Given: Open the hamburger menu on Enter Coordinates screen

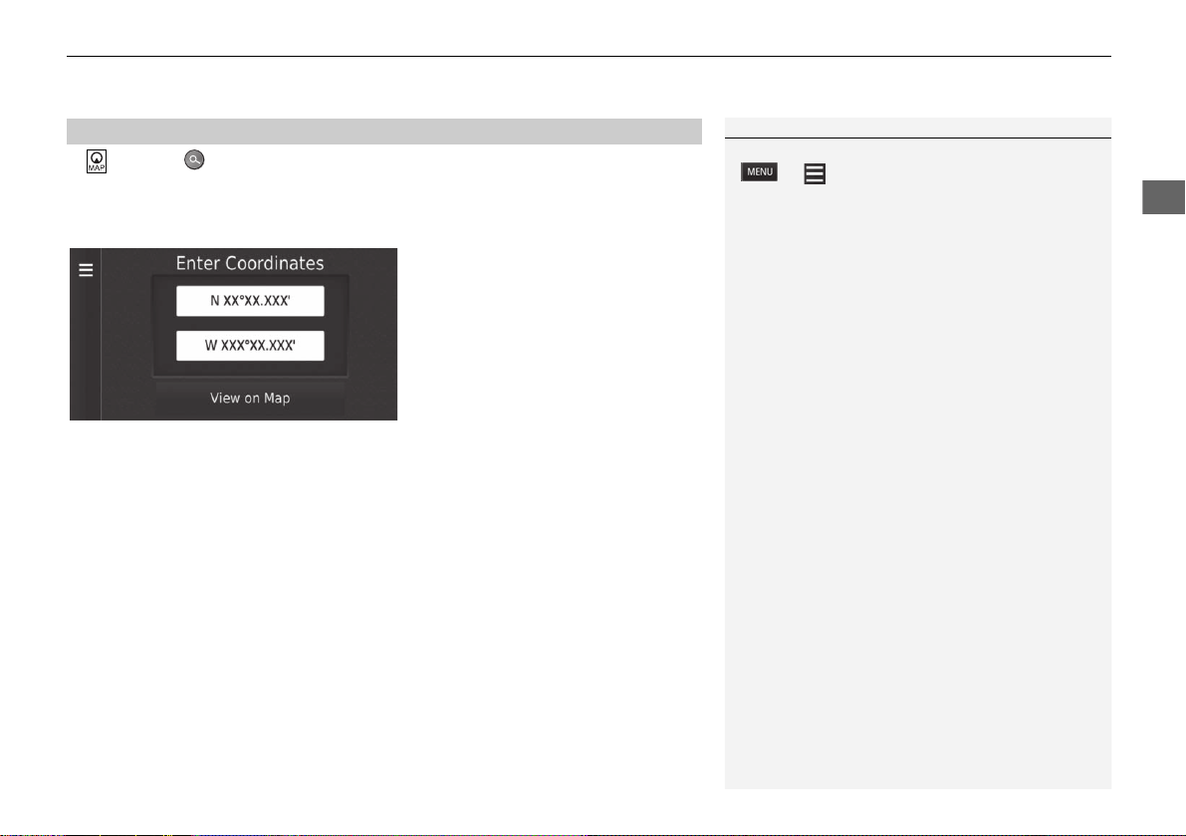Looking at the screenshot, I should pos(87,270).
